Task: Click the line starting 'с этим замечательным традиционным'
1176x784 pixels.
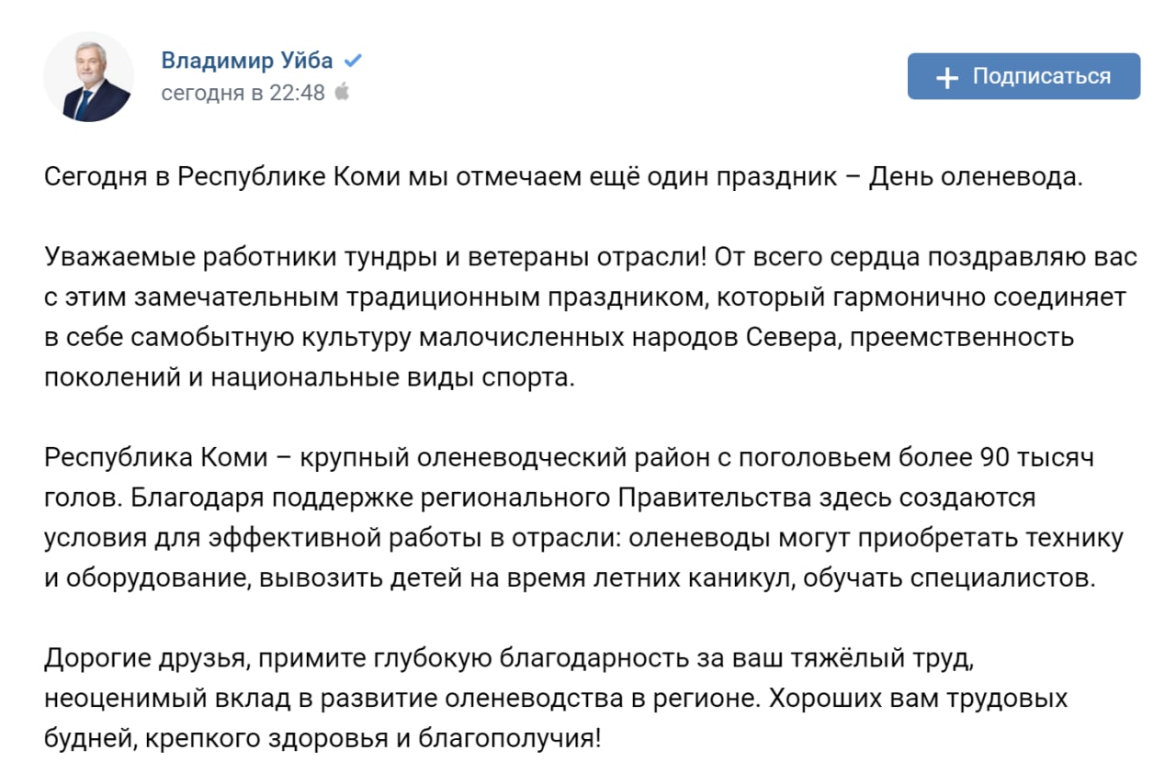Action: click(x=584, y=297)
